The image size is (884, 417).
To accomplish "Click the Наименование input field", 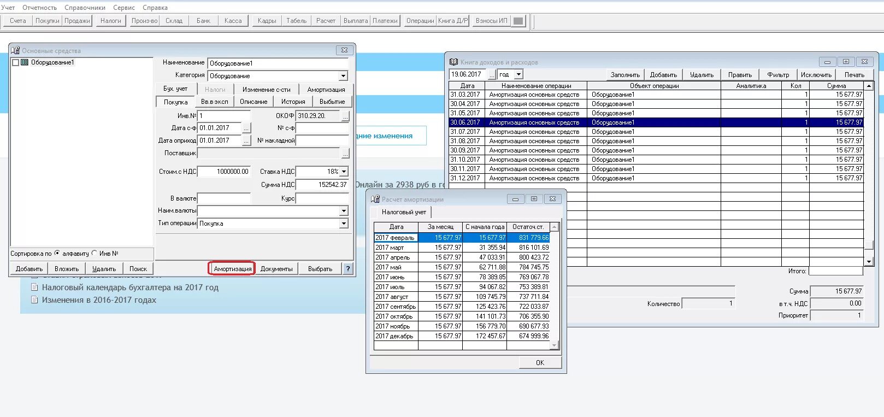I will pyautogui.click(x=278, y=63).
